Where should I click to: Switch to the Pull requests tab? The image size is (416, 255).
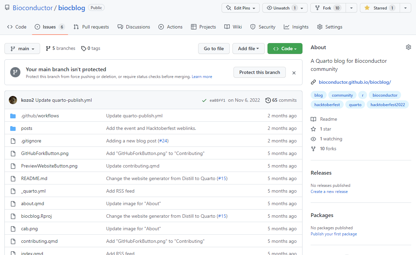[91, 27]
